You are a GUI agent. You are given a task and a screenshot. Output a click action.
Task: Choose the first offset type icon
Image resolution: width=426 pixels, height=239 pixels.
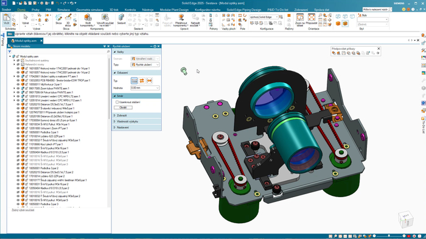134,81
